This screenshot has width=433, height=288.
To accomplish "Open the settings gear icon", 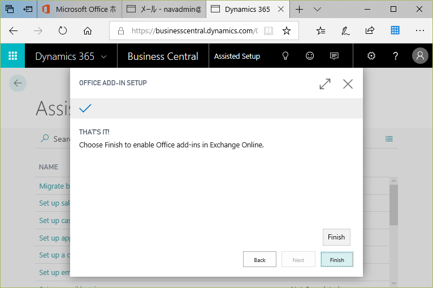I will click(x=371, y=56).
